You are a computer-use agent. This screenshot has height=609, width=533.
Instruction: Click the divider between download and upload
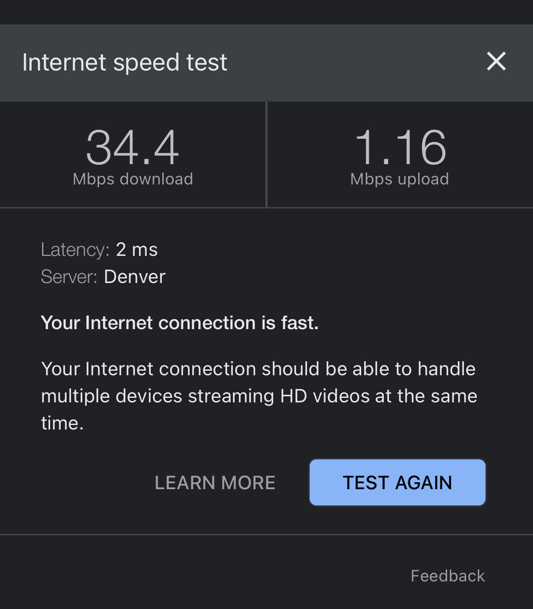click(267, 155)
